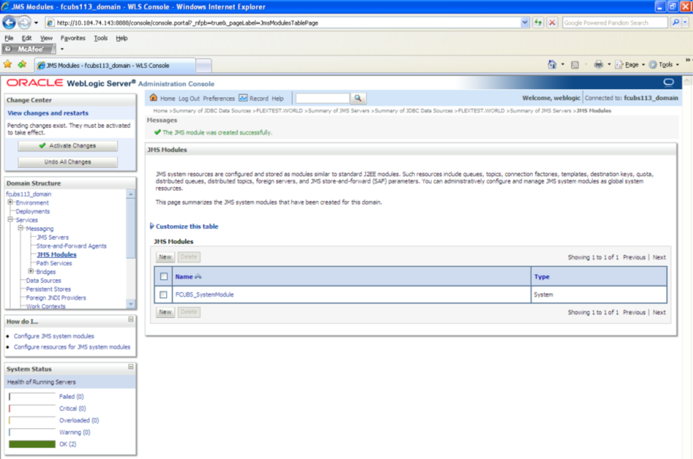Click the New button below the table

pos(165,312)
